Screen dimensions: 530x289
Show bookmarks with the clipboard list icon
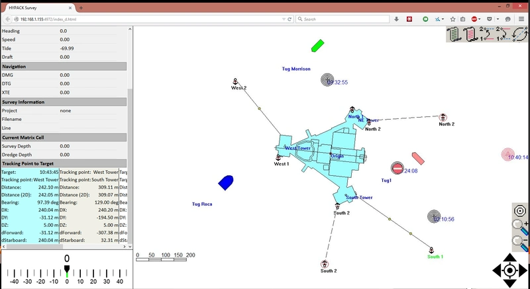tap(463, 19)
